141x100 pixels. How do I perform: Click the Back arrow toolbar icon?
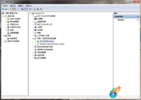[3, 9]
